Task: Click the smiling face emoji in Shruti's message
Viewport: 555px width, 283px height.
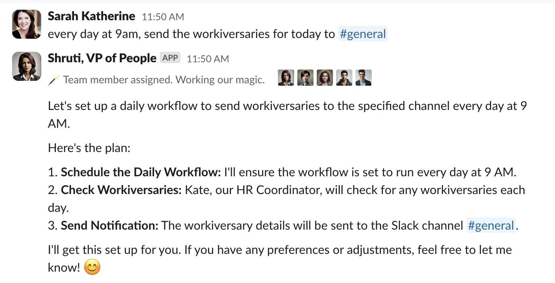Action: pos(91,266)
